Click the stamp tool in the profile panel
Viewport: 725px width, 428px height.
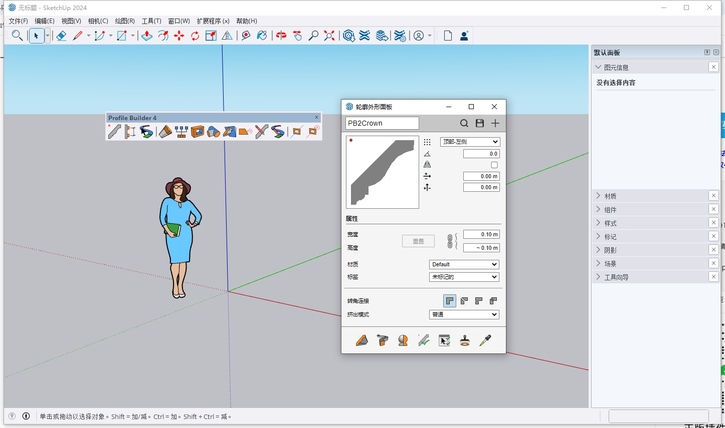(464, 340)
